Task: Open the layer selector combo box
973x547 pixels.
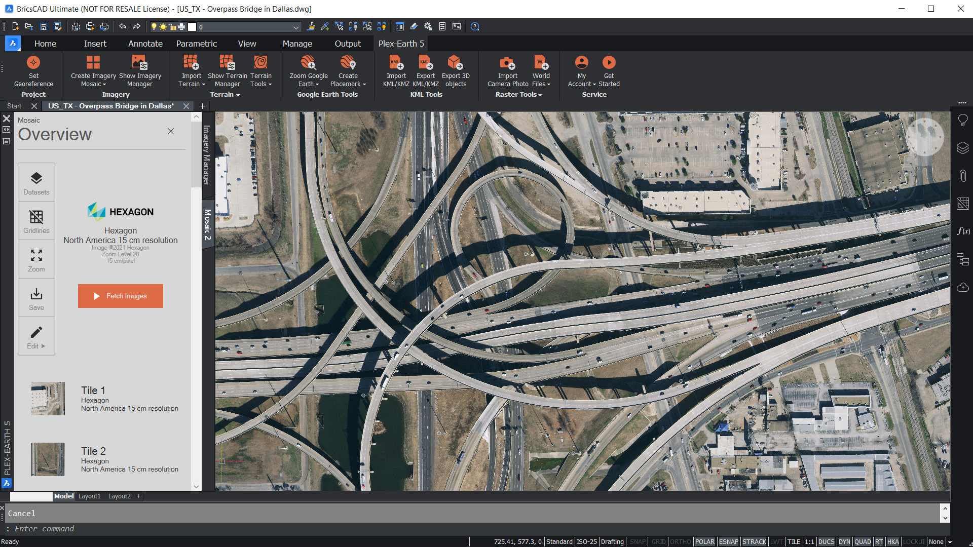Action: (296, 27)
